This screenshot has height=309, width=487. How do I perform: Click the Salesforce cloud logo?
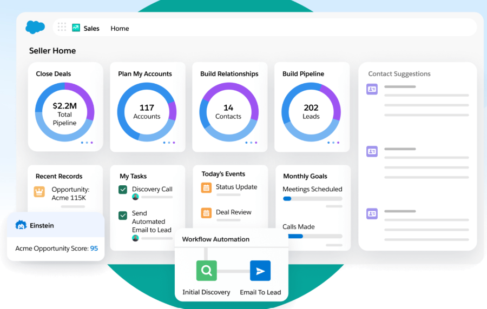(x=35, y=27)
